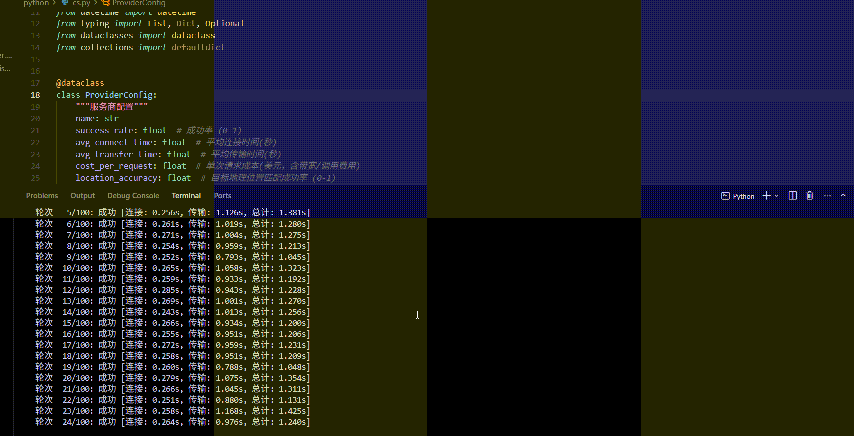Screen dimensions: 854x436
Task: Click line number 18 in the gutter
Action: (x=35, y=95)
